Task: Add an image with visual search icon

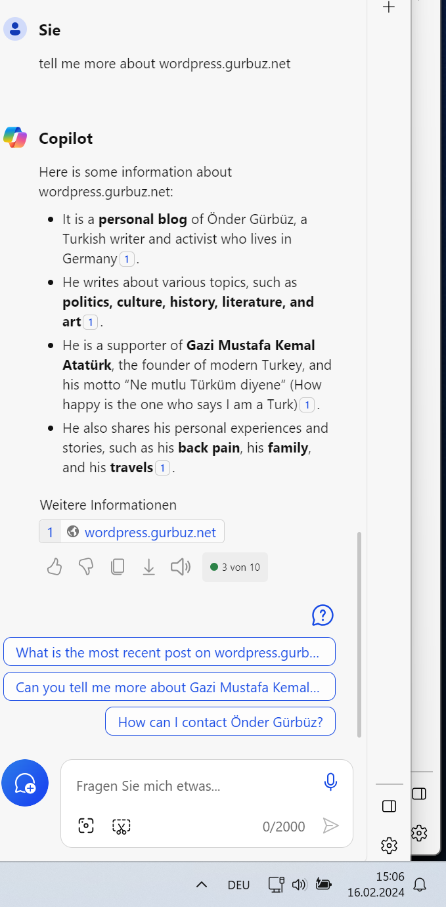Action: [86, 826]
